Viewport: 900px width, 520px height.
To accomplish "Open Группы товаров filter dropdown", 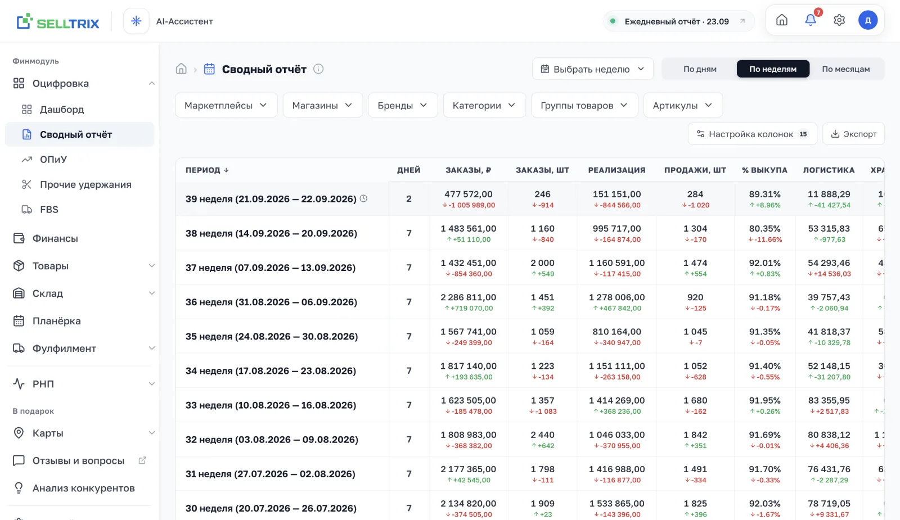I will 584,105.
